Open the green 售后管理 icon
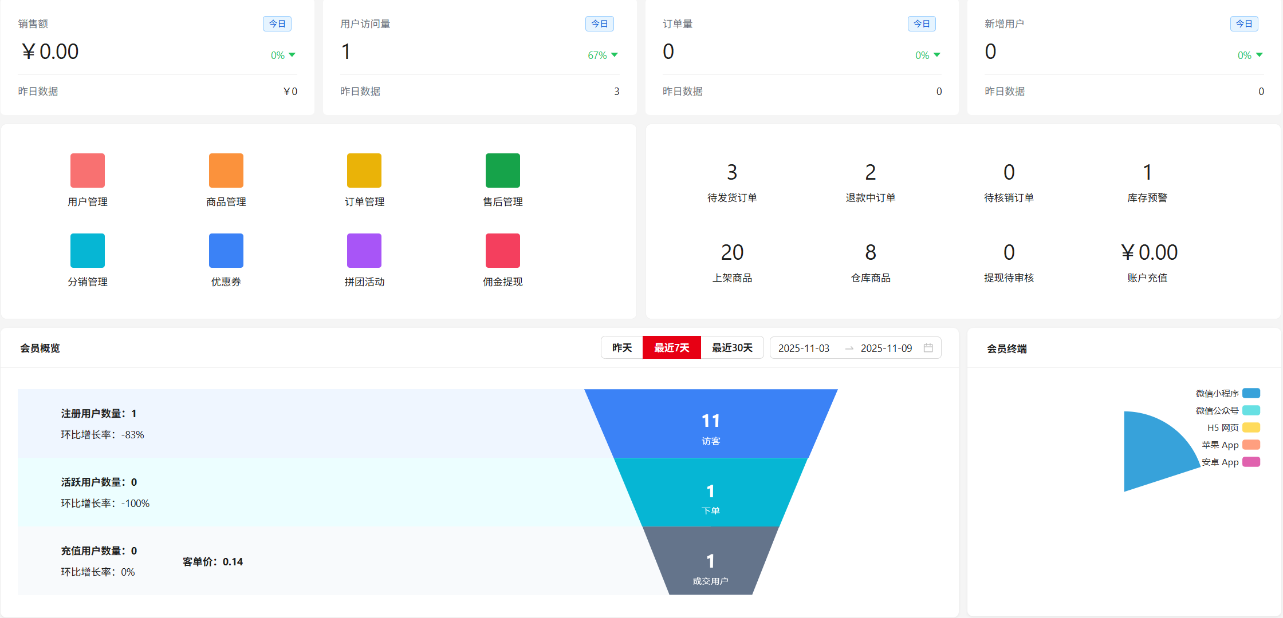The height and width of the screenshot is (618, 1283). tap(502, 171)
